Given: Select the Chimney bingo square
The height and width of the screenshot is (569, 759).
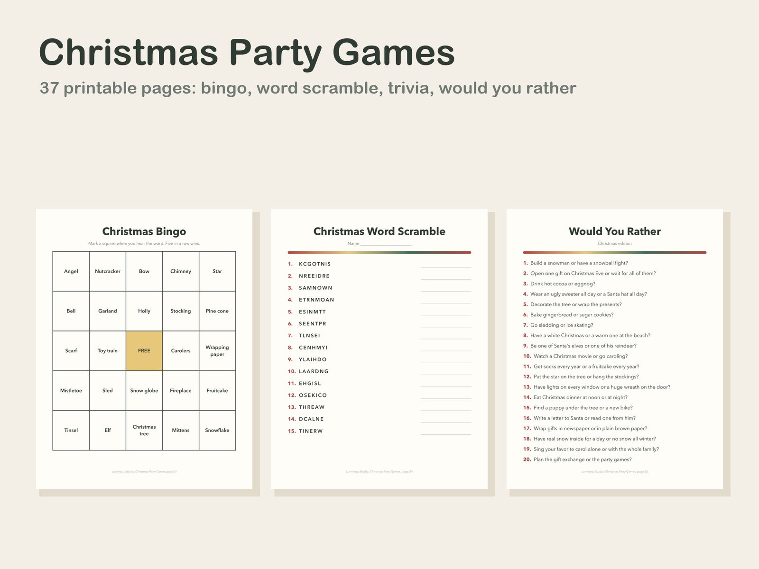Looking at the screenshot, I should tap(181, 271).
